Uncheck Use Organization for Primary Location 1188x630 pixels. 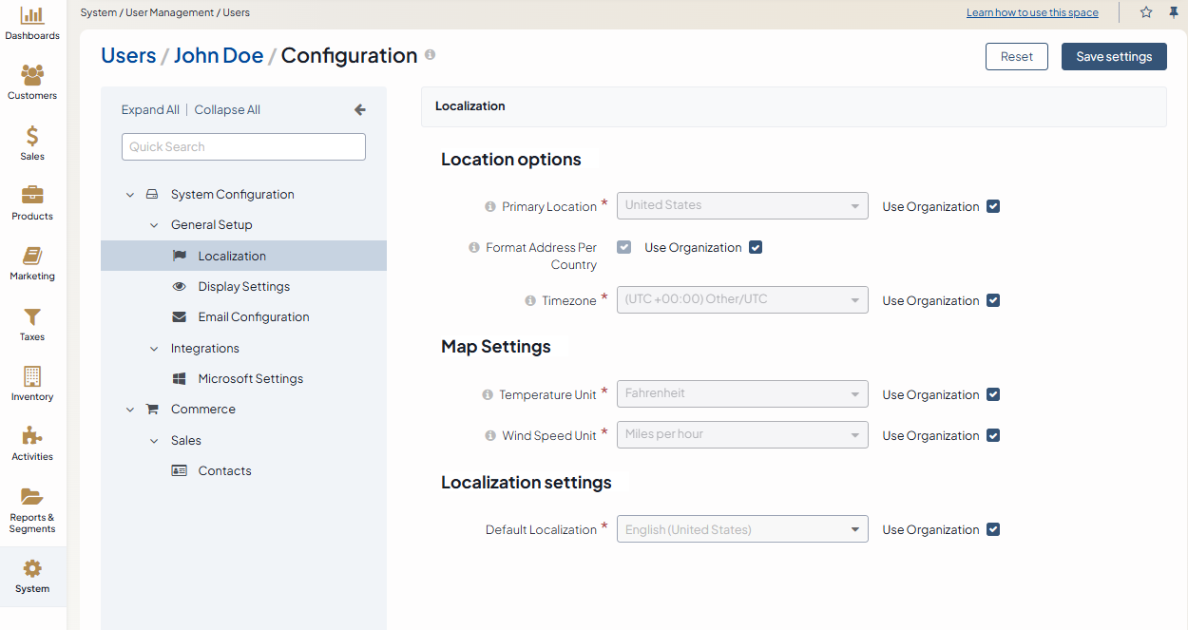tap(993, 206)
